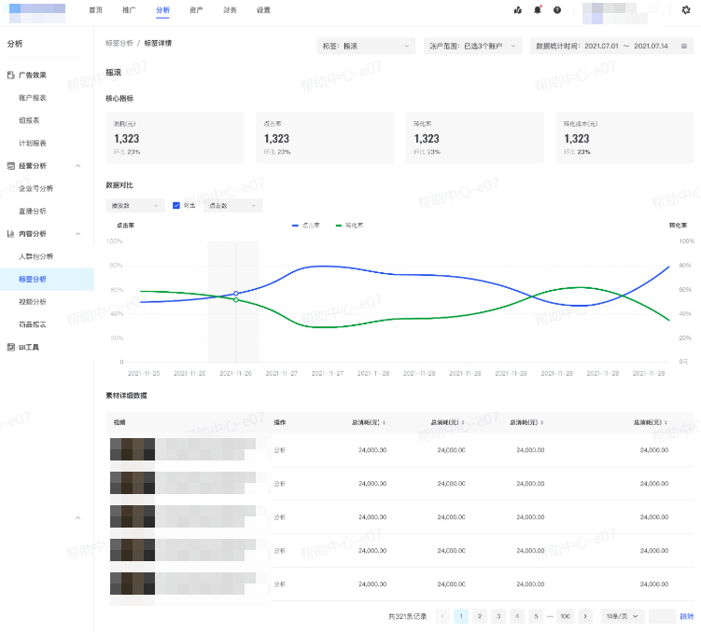Click the 共321条记录 record count text
The height and width of the screenshot is (632, 701).
(407, 616)
